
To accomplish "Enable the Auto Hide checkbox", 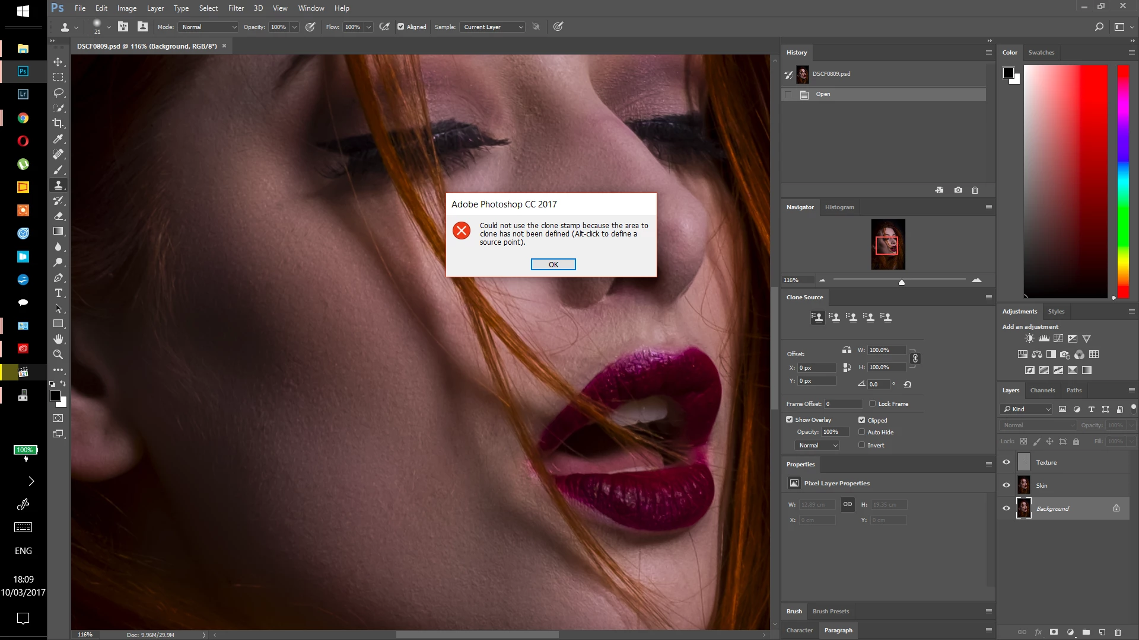I will click(x=862, y=432).
